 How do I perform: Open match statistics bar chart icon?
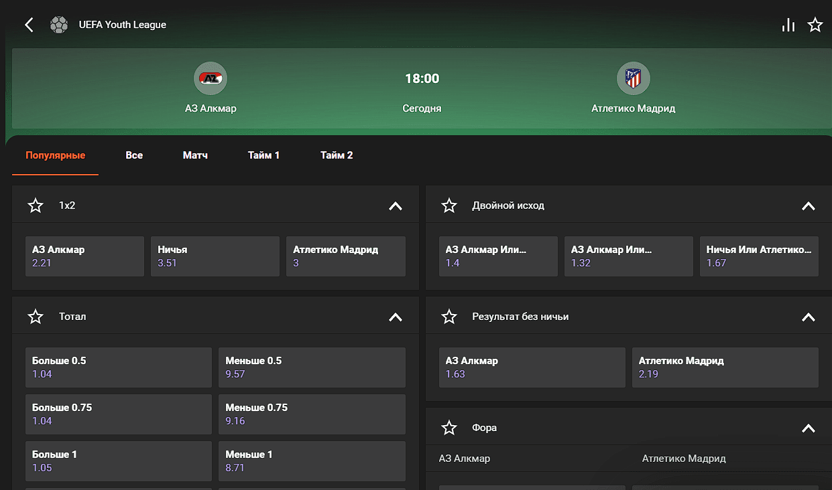[788, 25]
